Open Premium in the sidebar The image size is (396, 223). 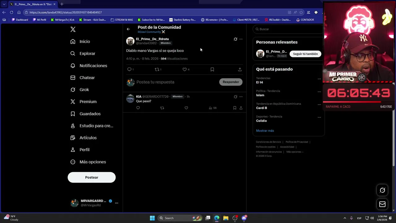(83, 102)
